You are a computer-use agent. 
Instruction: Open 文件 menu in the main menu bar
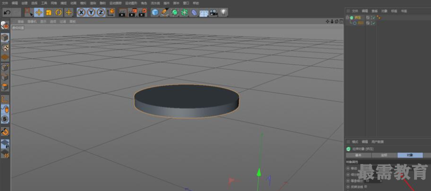(5, 3)
